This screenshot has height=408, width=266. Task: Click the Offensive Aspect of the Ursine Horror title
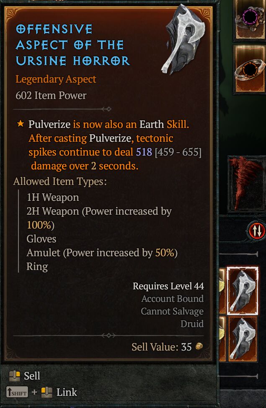coord(73,45)
